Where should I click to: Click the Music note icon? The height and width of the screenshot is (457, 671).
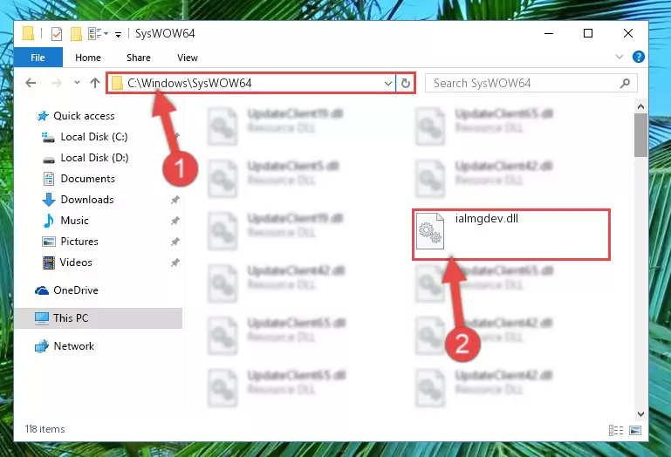(x=48, y=221)
